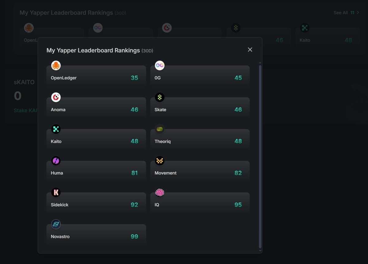Click the background 0G icon above modal
Screen dimensions: 368x264
point(98,28)
